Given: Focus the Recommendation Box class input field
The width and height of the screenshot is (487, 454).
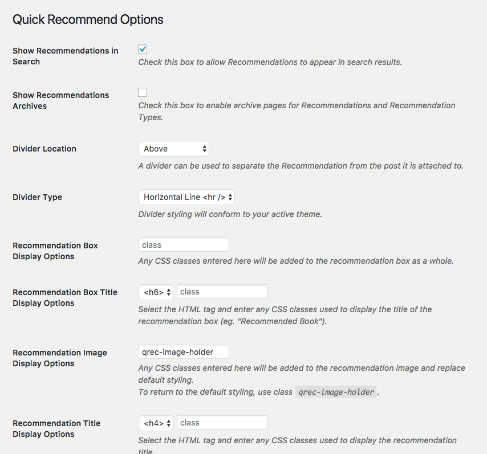Looking at the screenshot, I should 184,245.
